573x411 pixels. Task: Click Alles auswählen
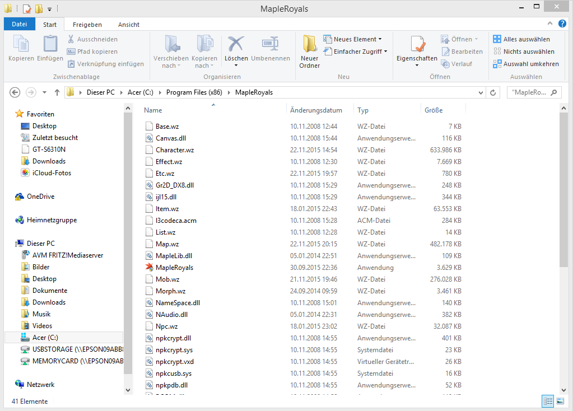(521, 39)
